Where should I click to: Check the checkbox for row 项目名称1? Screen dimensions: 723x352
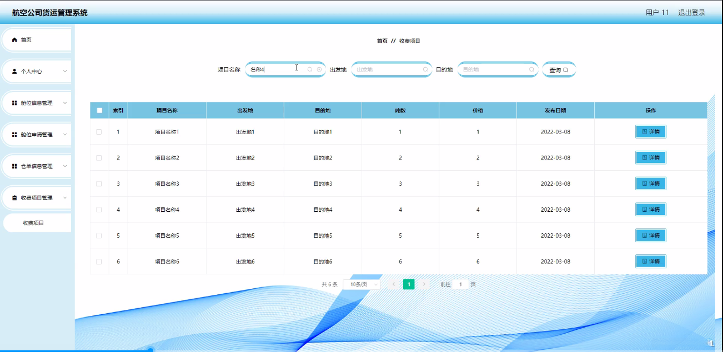[x=99, y=132]
